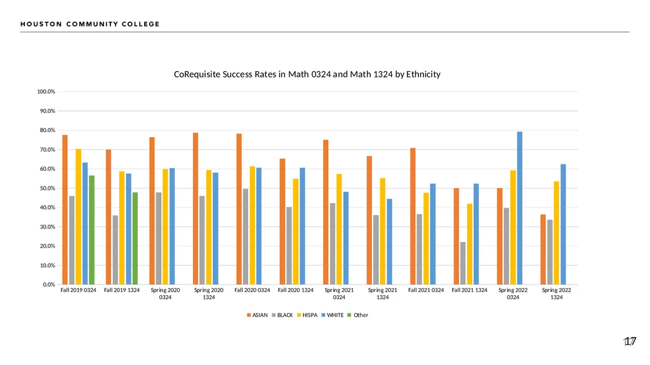Viewport: 650px width, 365px height.
Task: Select the blue WHITE bar for Fall 2020 1324
Action: click(303, 227)
